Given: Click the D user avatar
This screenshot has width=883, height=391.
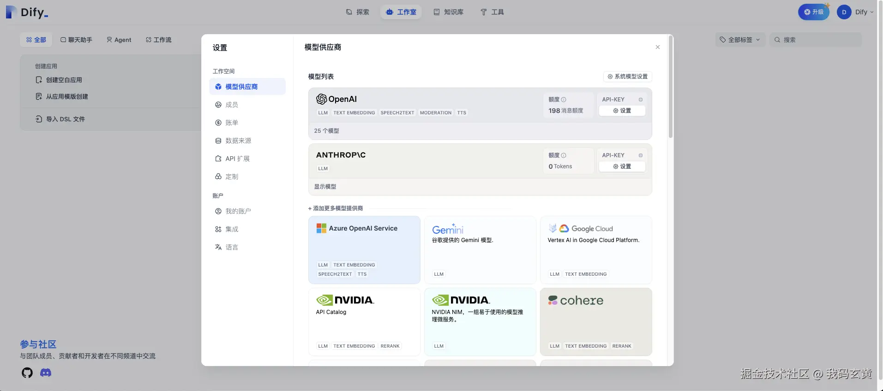Looking at the screenshot, I should coord(844,12).
